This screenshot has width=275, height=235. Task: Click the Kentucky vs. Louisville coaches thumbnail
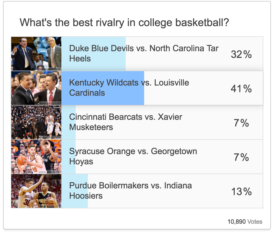36,88
